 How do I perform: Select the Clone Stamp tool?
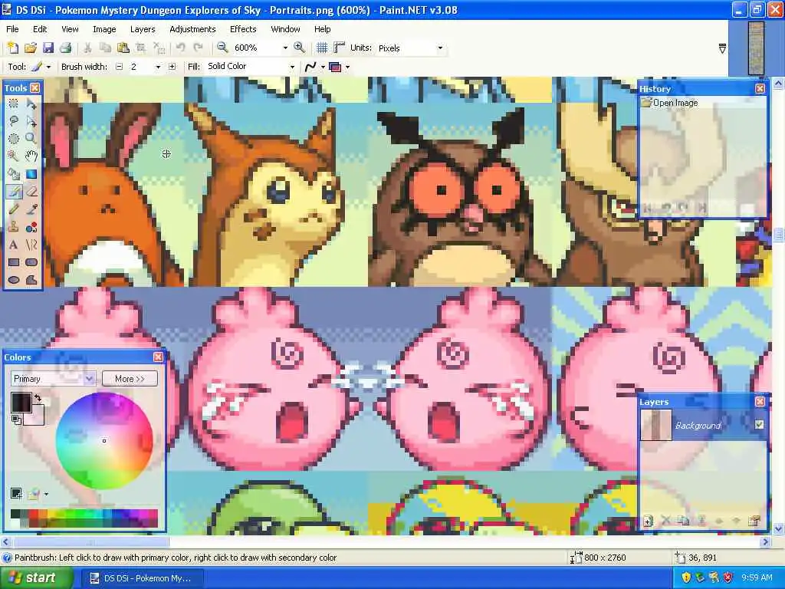tap(14, 227)
